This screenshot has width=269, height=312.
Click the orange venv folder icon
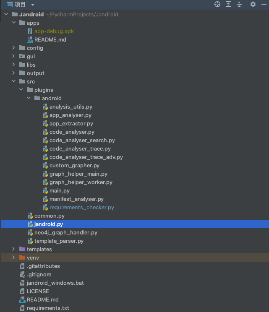pos(22,257)
